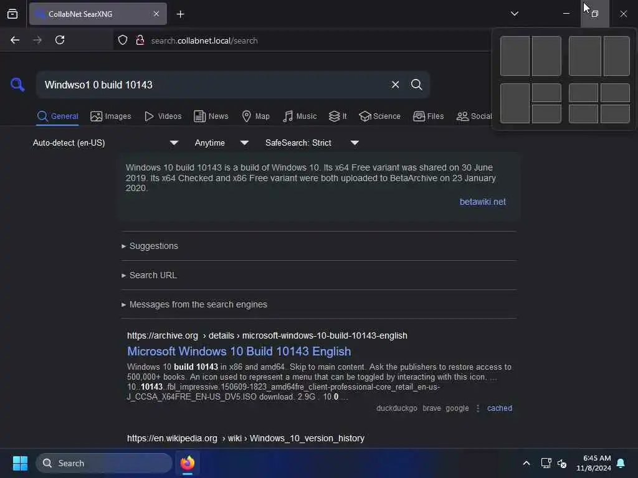Click the browser forward arrow
Viewport: 638px width, 478px height.
[37, 40]
